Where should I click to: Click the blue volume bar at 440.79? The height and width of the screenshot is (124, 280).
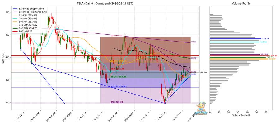(x=236, y=39)
